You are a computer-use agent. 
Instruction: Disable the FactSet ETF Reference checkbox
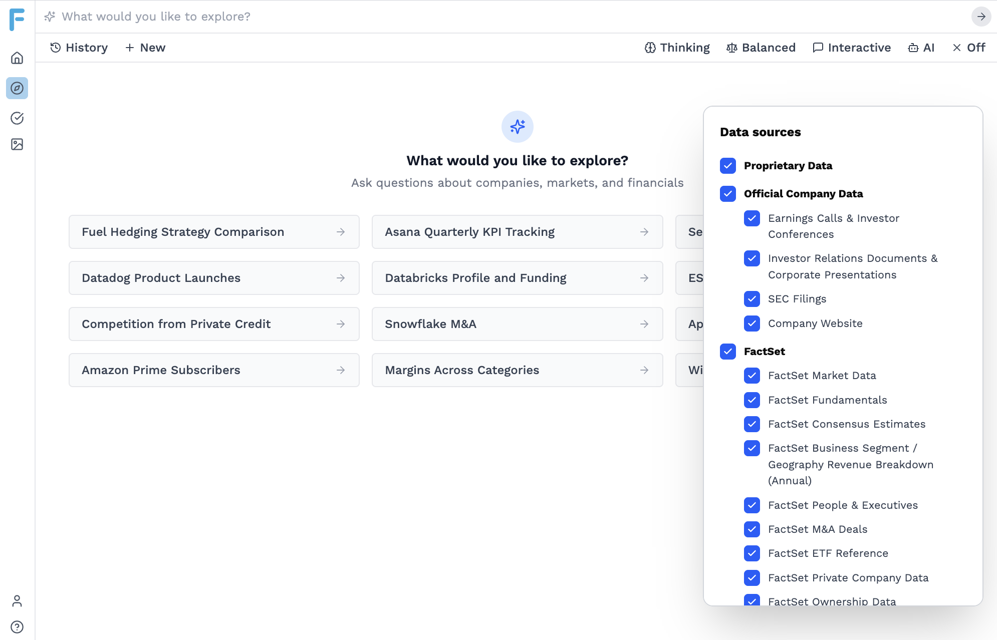pyautogui.click(x=752, y=553)
